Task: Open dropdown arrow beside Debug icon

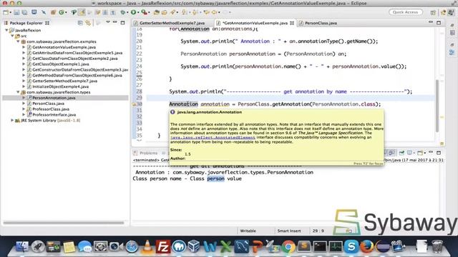Action: (127, 13)
